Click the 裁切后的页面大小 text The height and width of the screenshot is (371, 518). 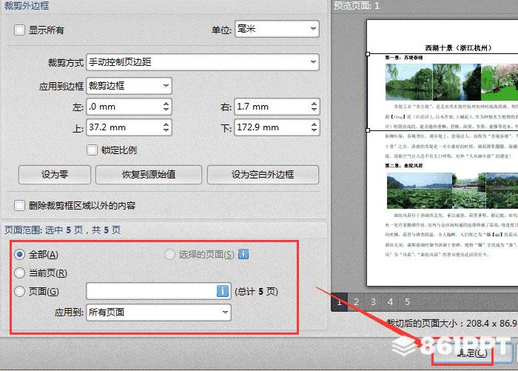pyautogui.click(x=452, y=323)
